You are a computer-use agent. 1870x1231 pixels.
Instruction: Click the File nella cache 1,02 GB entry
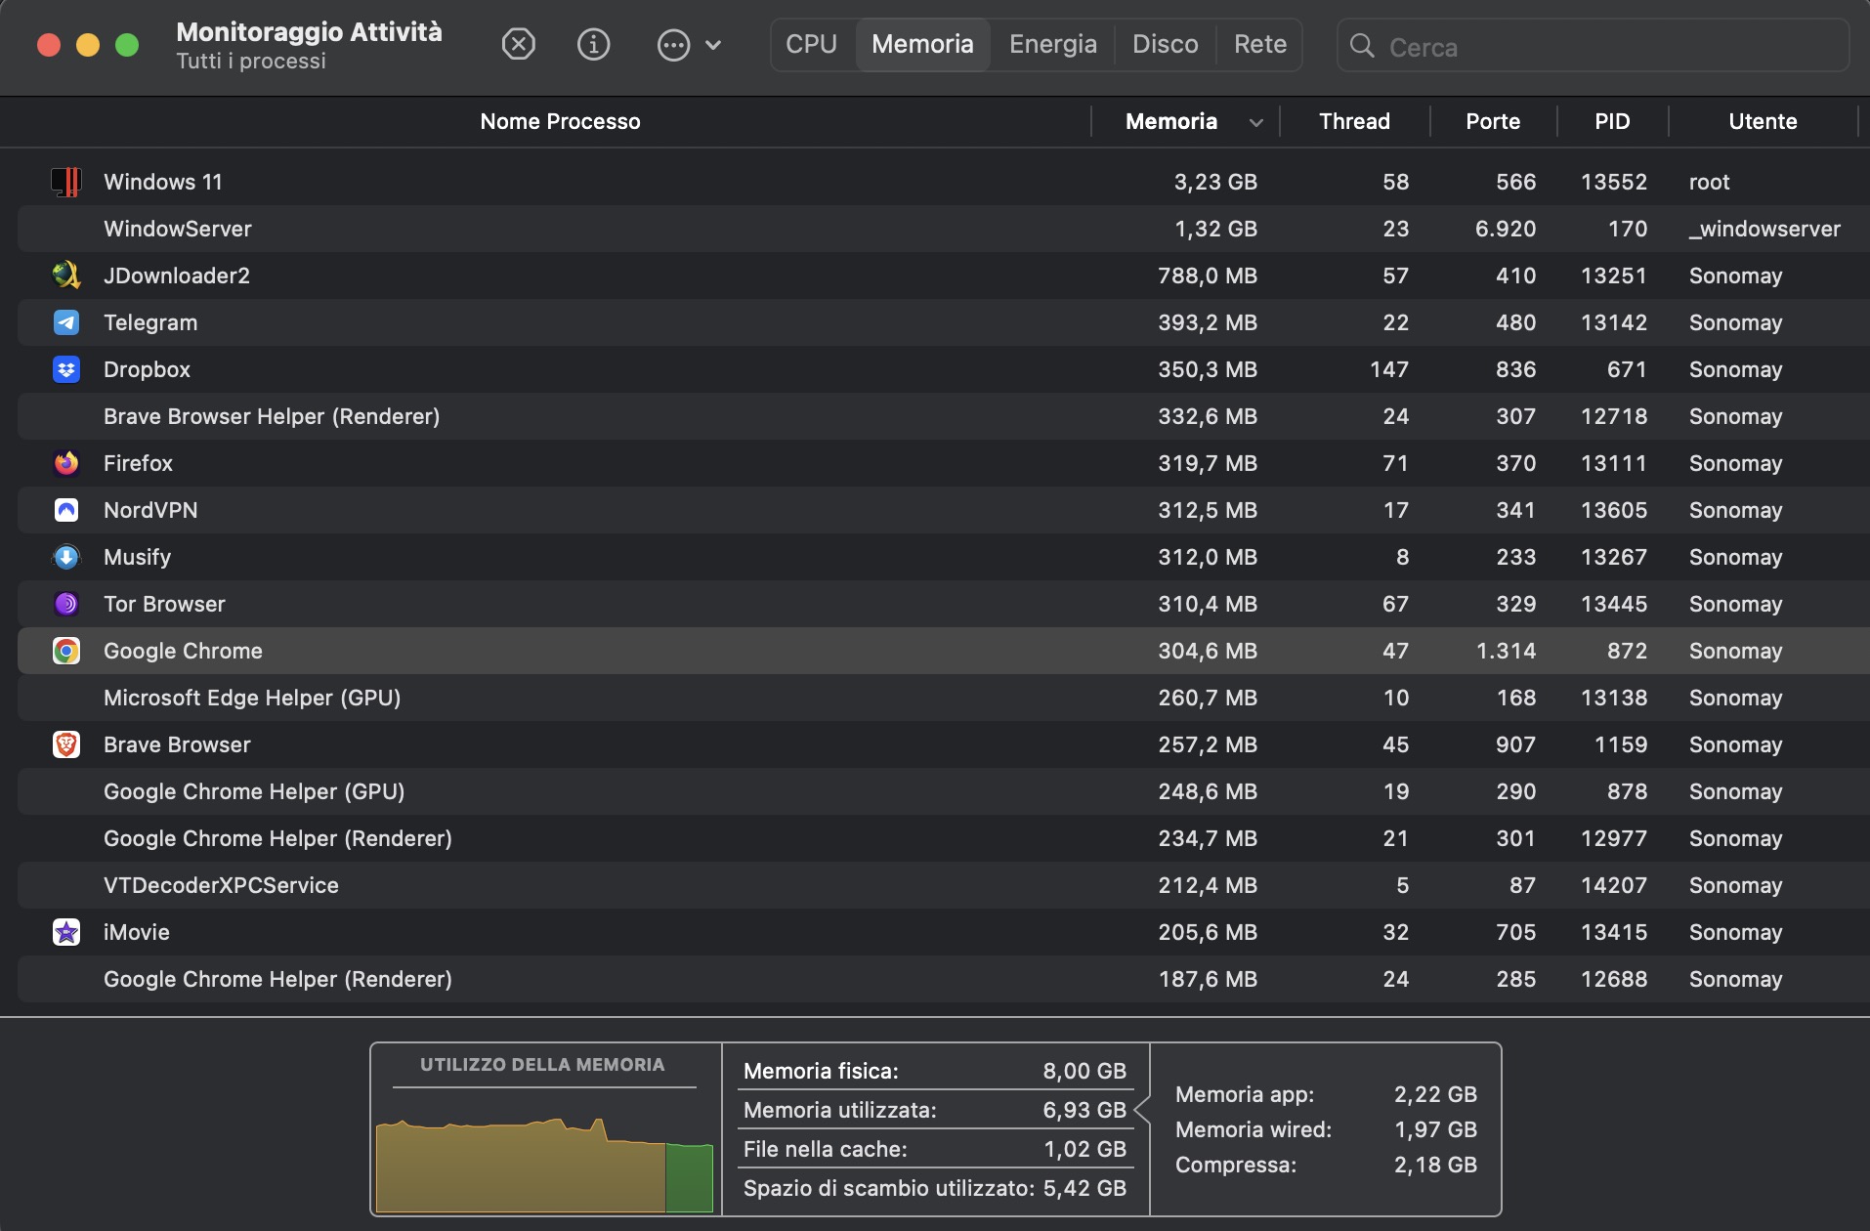(935, 1149)
